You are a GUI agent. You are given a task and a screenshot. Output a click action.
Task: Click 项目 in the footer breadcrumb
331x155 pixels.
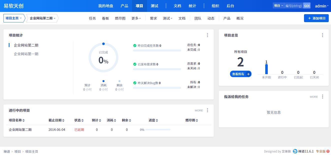(x=18, y=152)
